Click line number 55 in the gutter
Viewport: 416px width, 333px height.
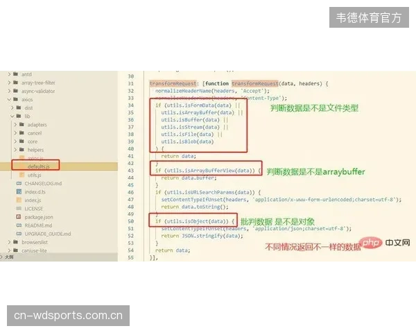pos(131,257)
